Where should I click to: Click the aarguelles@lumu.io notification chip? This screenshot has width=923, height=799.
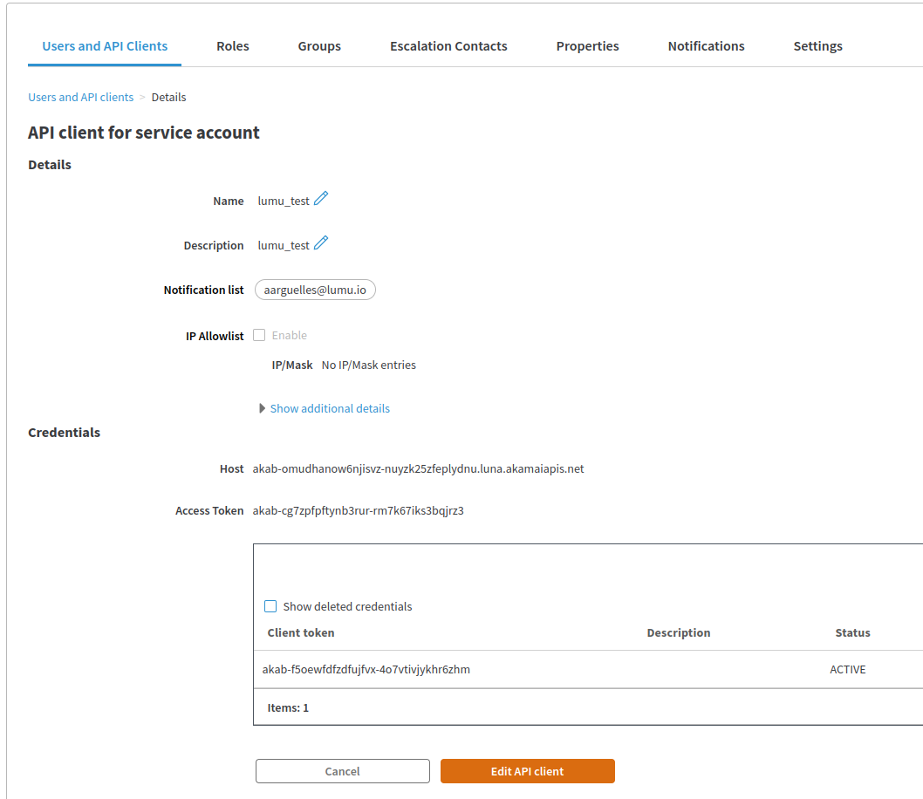point(315,290)
